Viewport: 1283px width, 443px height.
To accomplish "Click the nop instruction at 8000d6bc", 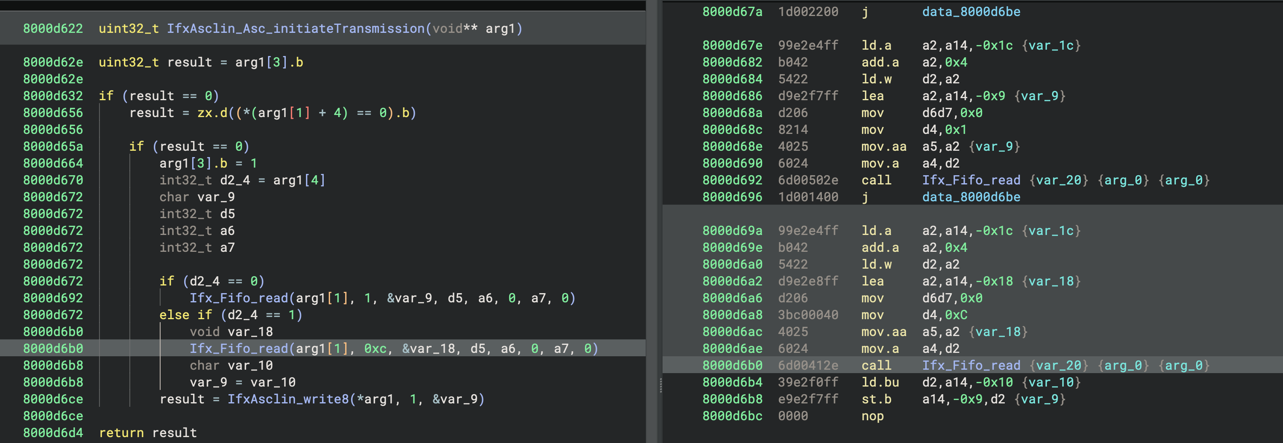I will pyautogui.click(x=872, y=416).
